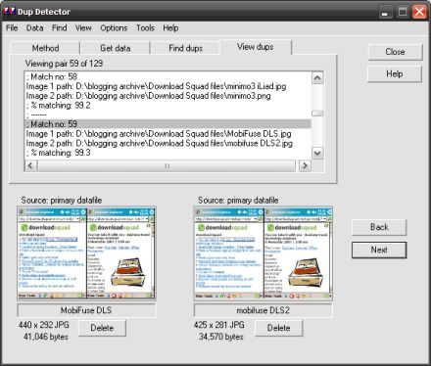Select the minimo3.png Image 2 path line
431x366 pixels.
click(168, 96)
